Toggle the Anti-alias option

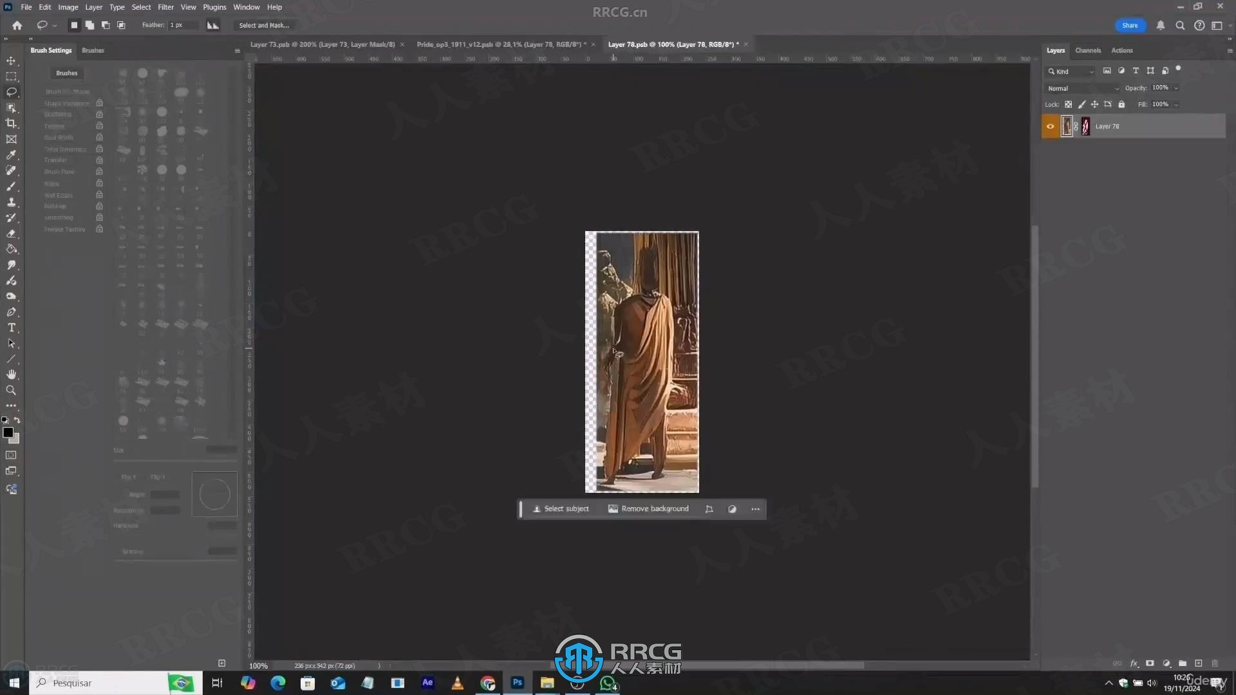coord(212,26)
